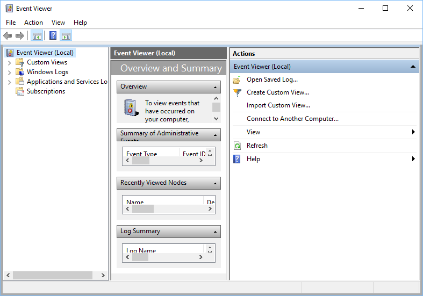Click Import Custom View... action

278,105
